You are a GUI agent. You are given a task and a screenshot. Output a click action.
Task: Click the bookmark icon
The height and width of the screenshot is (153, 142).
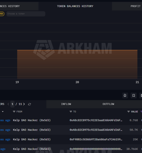(134, 95)
